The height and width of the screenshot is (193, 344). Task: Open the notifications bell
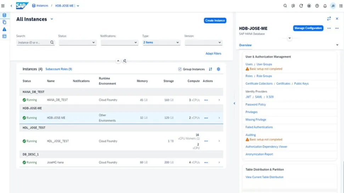[x=325, y=6]
